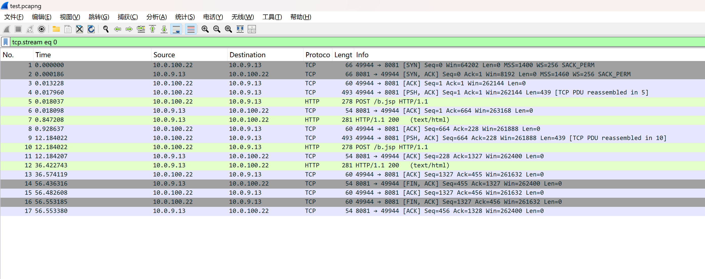Close the current capture file icon

(79, 29)
